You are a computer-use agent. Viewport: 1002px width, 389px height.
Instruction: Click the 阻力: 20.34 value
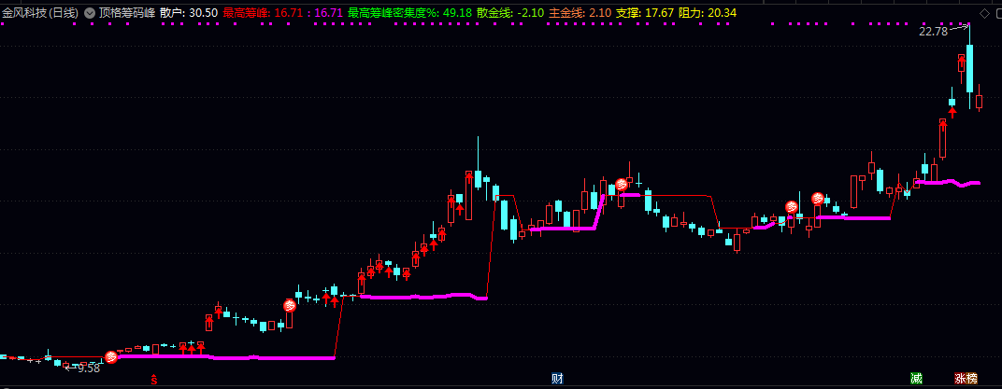click(x=707, y=13)
